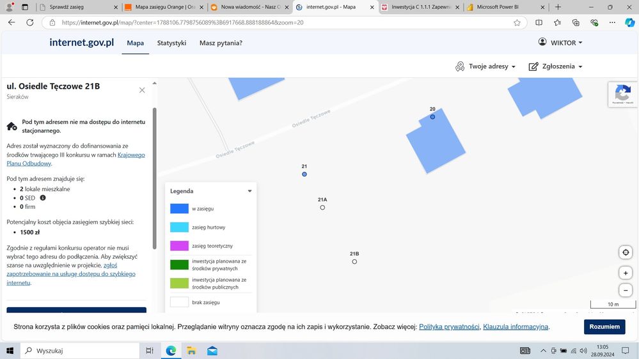This screenshot has height=359, width=639.
Task: Accept cookies with the Rozumiem button
Action: (x=604, y=326)
